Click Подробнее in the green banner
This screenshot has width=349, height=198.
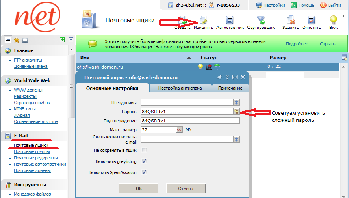click(297, 44)
